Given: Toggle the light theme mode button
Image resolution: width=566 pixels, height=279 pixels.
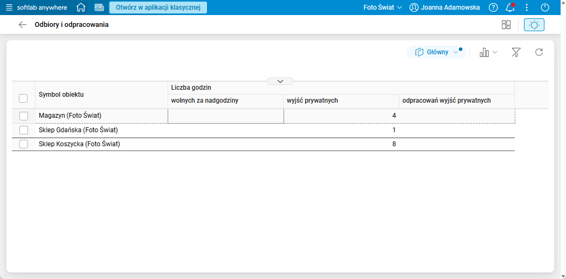Looking at the screenshot, I should [534, 25].
